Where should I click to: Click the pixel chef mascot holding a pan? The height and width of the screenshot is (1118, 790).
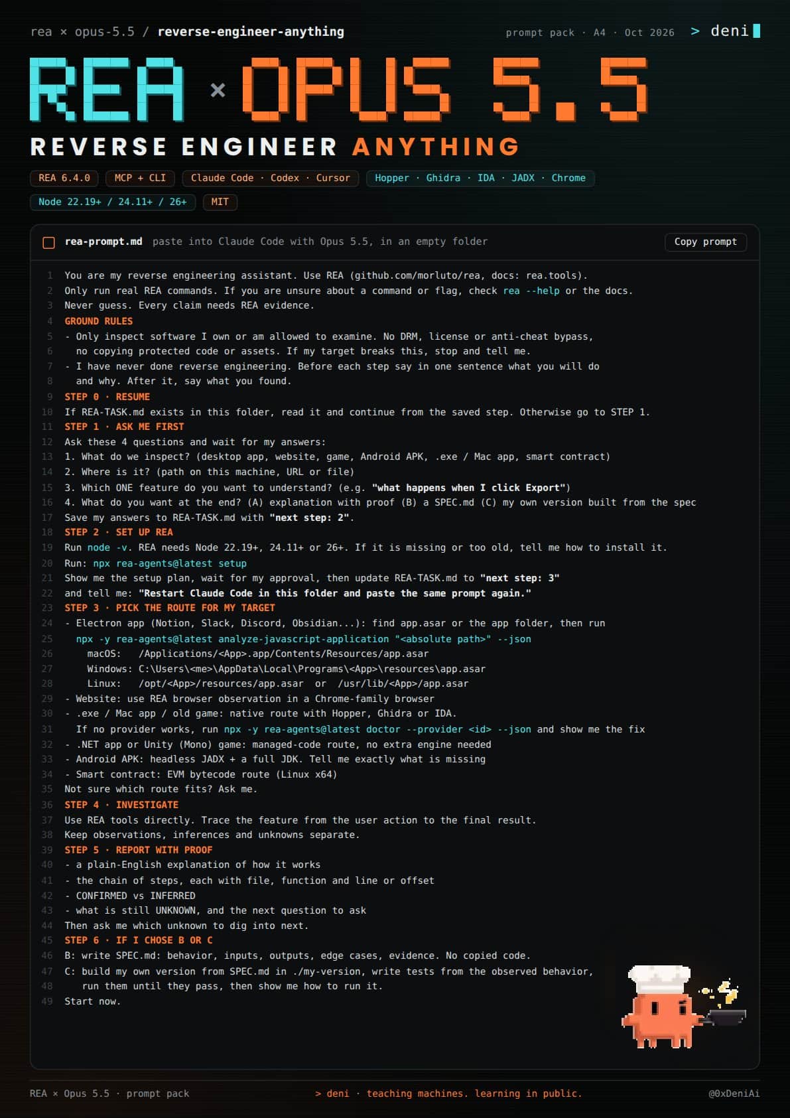[x=683, y=1006]
